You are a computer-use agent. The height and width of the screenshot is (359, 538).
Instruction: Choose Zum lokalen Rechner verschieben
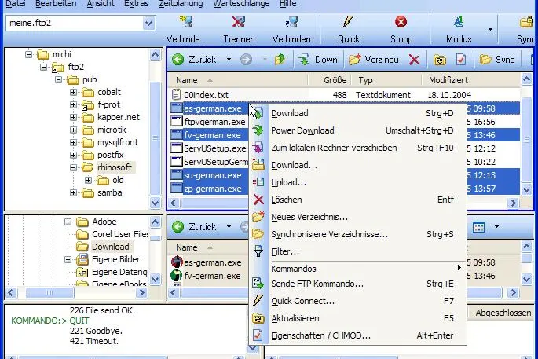pos(357,148)
